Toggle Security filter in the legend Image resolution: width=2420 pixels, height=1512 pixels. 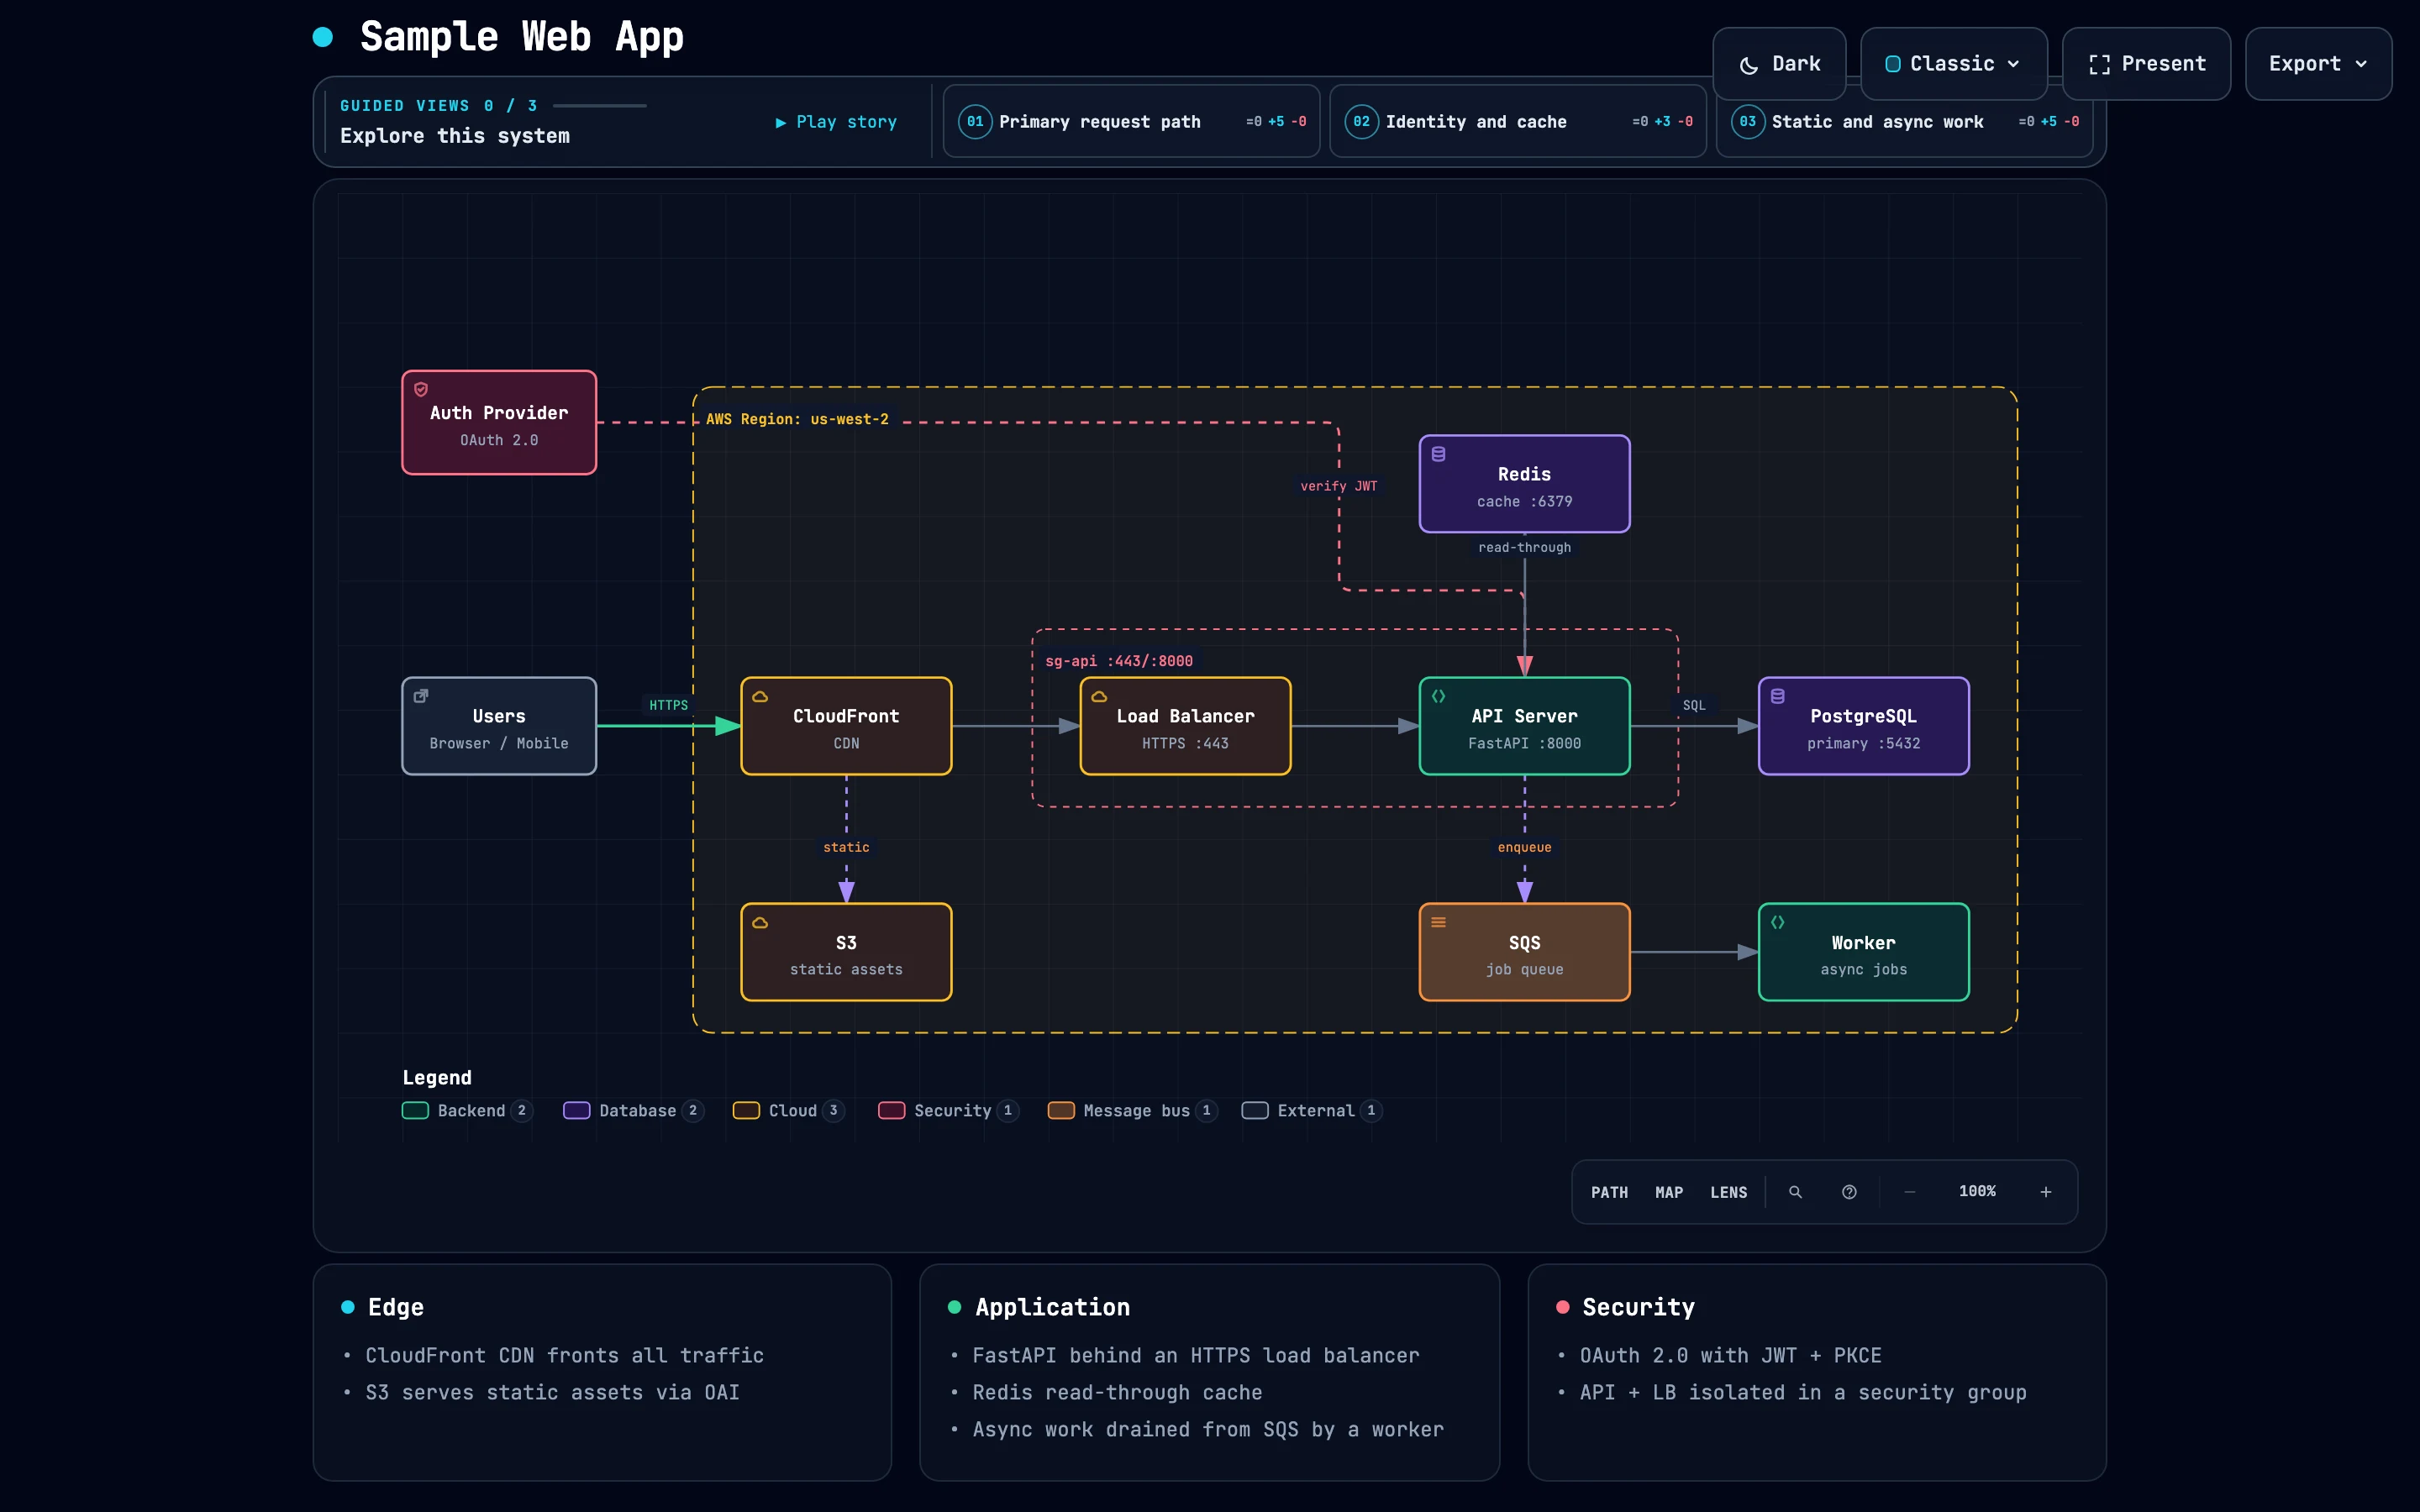(948, 1111)
